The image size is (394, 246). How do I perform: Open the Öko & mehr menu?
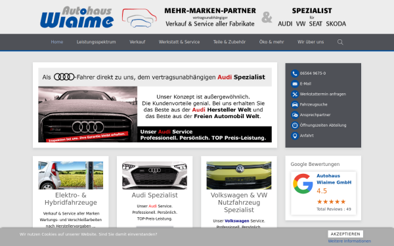(x=272, y=42)
